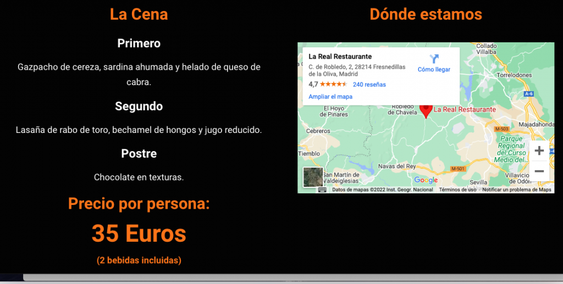Click the red La Real Restaurante map label
The height and width of the screenshot is (284, 563).
tap(465, 109)
